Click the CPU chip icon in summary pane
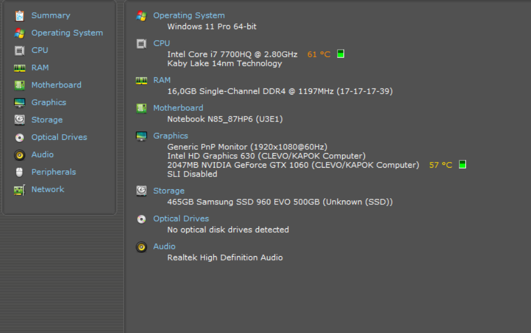The width and height of the screenshot is (531, 333). pos(141,43)
